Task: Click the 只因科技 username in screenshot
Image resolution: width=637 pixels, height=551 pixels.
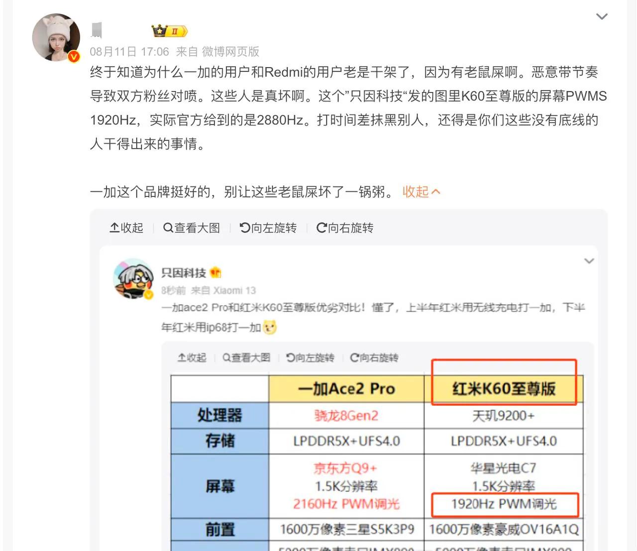Action: (x=184, y=273)
